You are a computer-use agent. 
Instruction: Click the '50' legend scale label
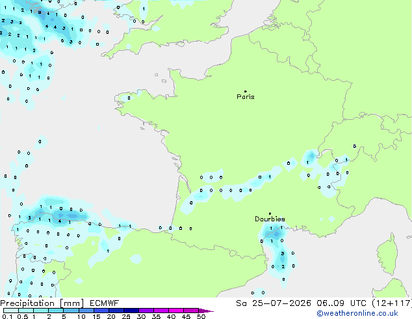(x=201, y=316)
